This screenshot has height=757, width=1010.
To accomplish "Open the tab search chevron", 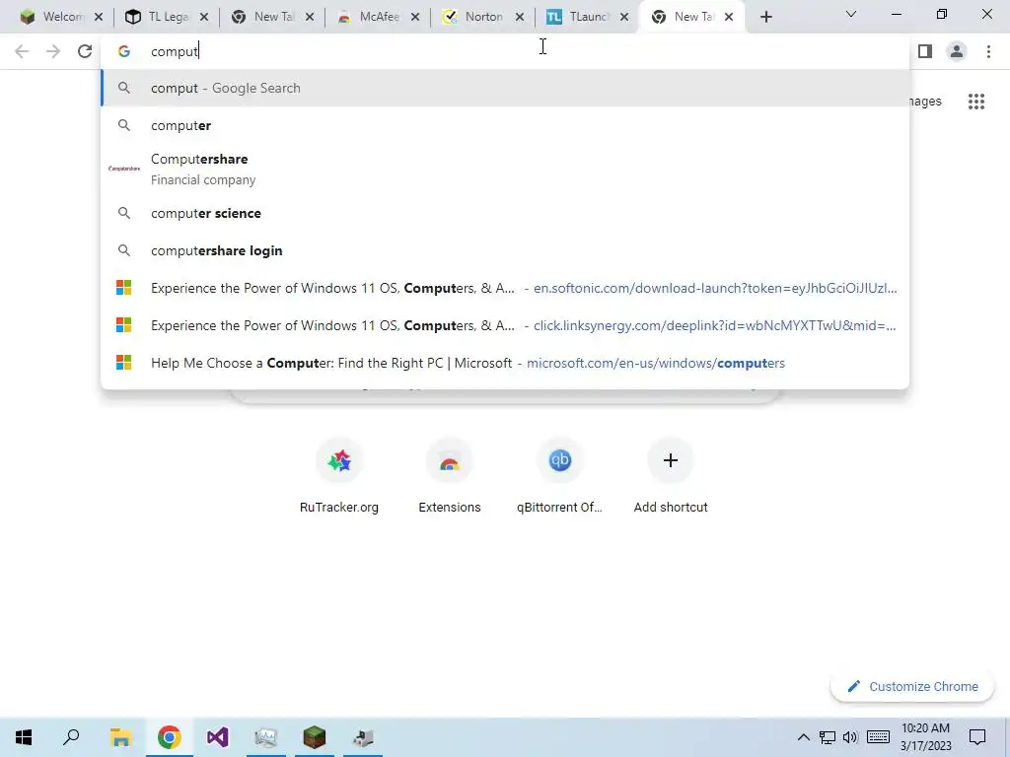I will pos(851,14).
